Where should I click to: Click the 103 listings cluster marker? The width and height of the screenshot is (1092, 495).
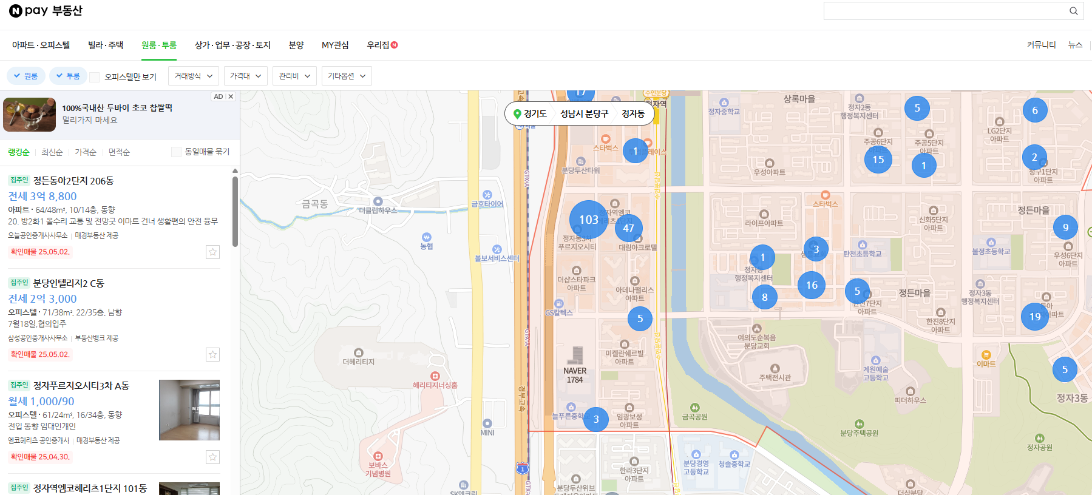589,220
